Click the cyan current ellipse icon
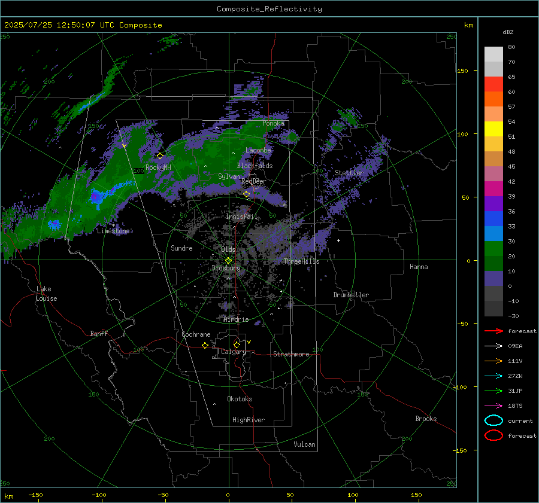The height and width of the screenshot is (503, 539). 493,420
